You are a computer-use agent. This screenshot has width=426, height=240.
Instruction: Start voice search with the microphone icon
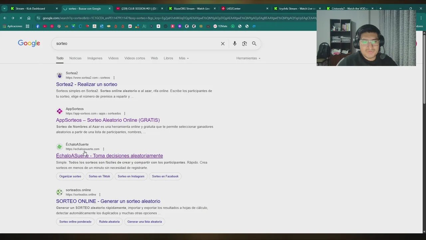click(235, 44)
